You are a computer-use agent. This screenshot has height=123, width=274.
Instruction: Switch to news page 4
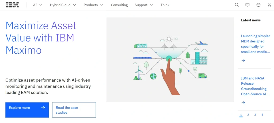click(262, 115)
